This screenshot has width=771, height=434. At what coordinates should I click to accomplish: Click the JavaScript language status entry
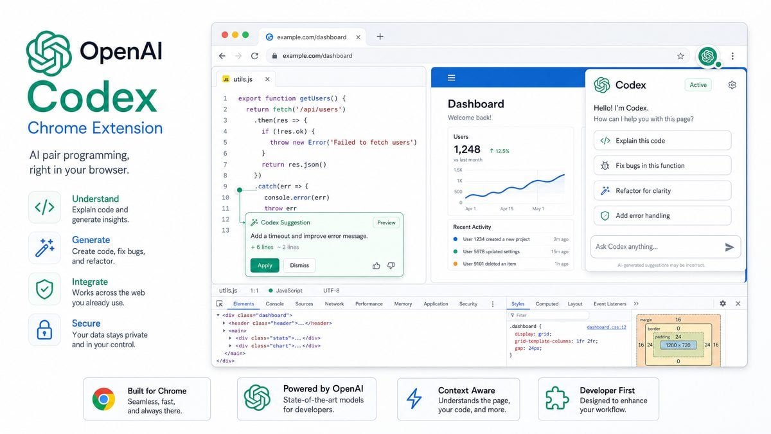(285, 291)
